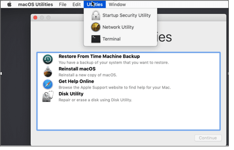Launch Terminal from the Utilities menu

pos(120,39)
